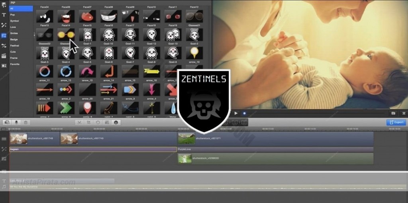Select the pink downward arrow_4 overlay
408x203 pixels.
pos(151,89)
